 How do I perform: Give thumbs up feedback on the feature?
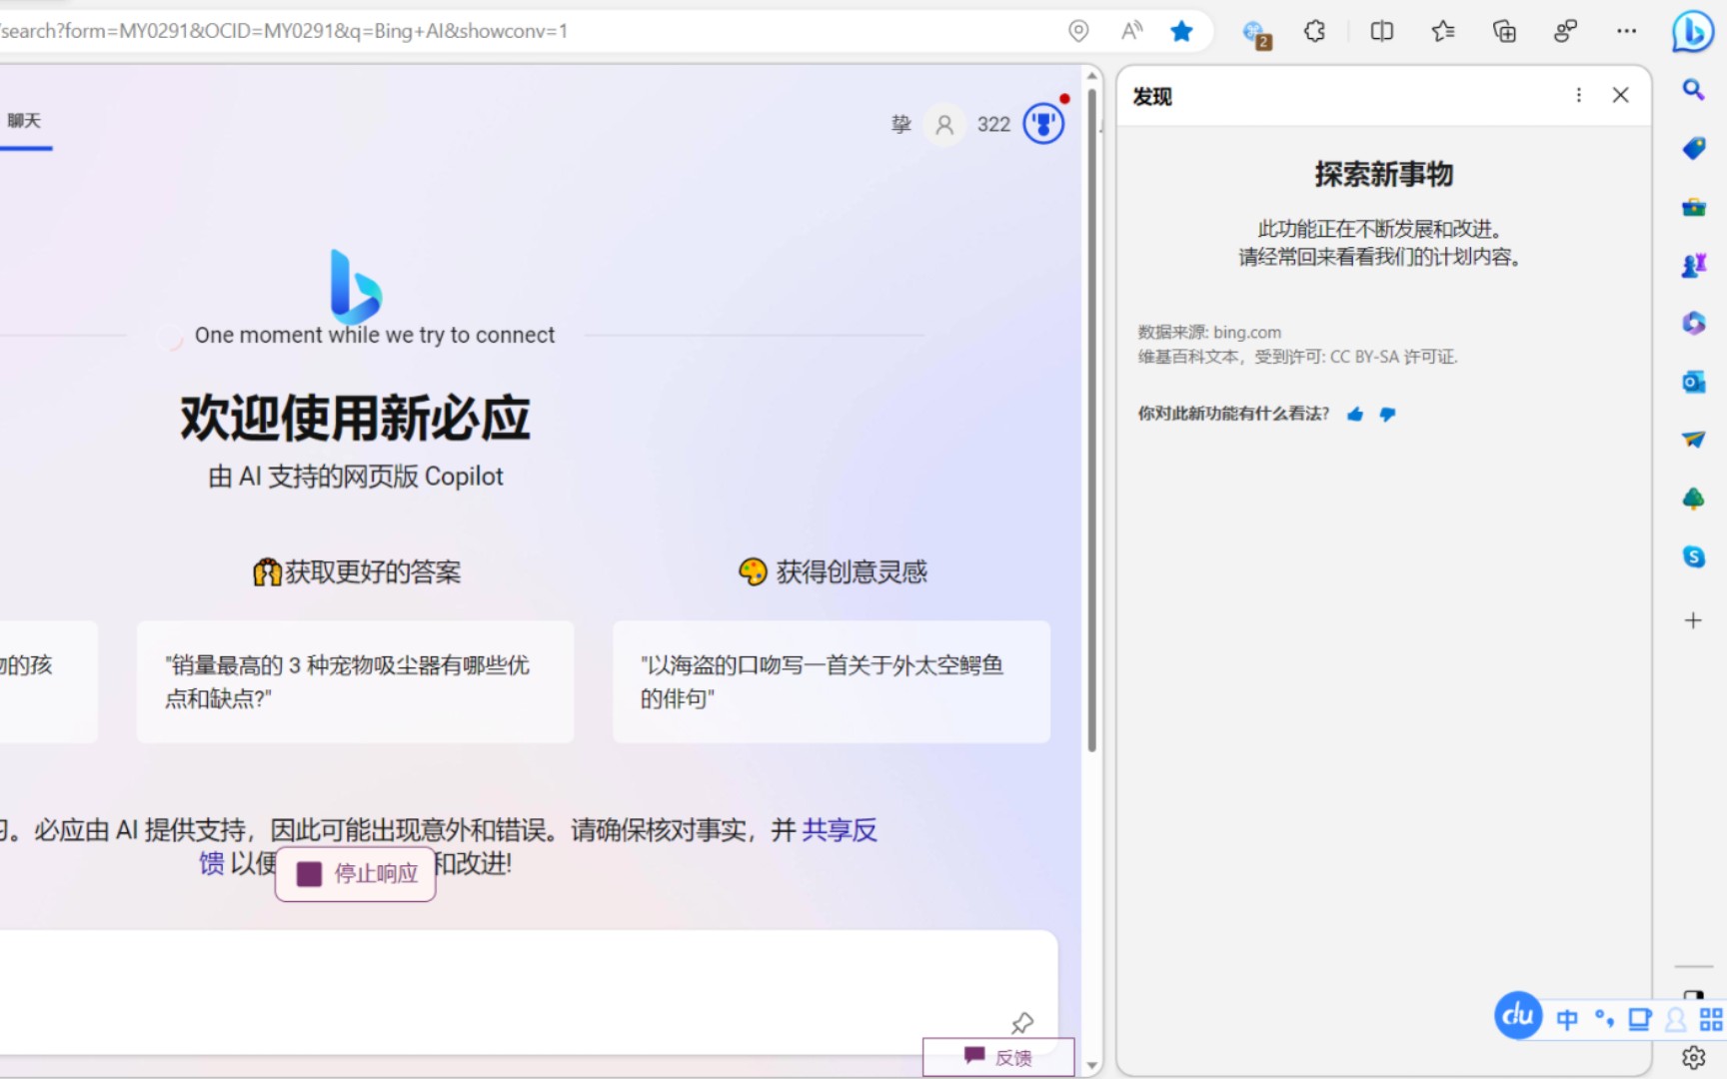pyautogui.click(x=1355, y=414)
